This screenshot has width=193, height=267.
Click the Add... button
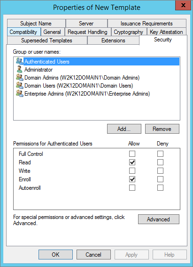124,129
